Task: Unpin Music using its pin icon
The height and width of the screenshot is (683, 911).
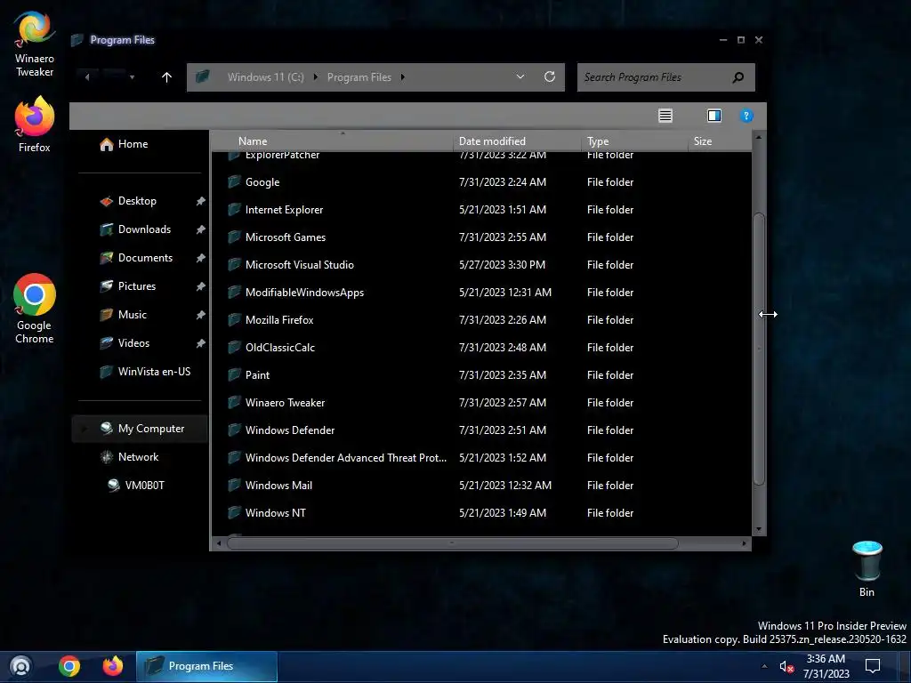Action: tap(200, 315)
